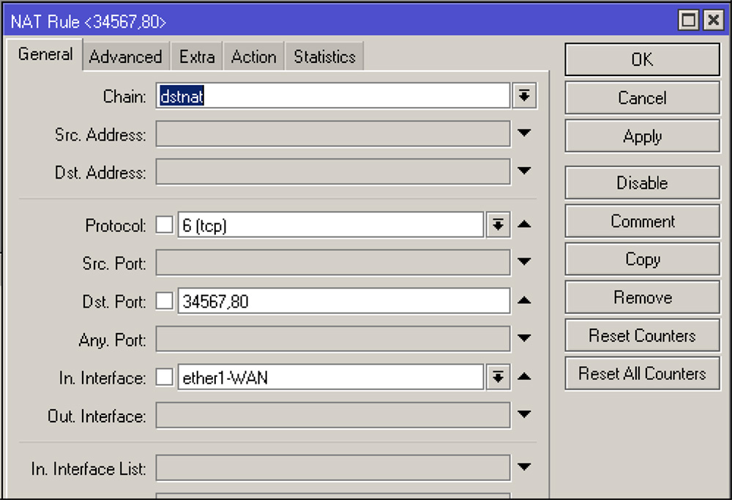Expand the Any. Port field arrow
The image size is (732, 500).
point(523,338)
